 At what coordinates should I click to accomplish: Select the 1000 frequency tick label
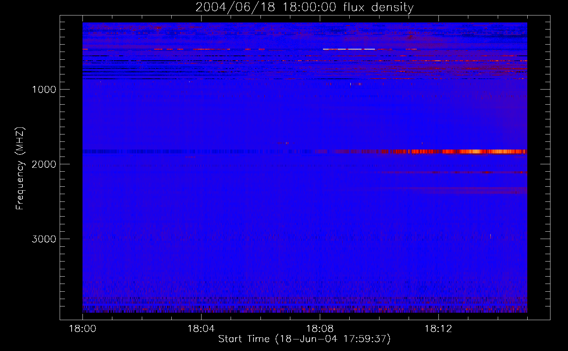(x=44, y=90)
